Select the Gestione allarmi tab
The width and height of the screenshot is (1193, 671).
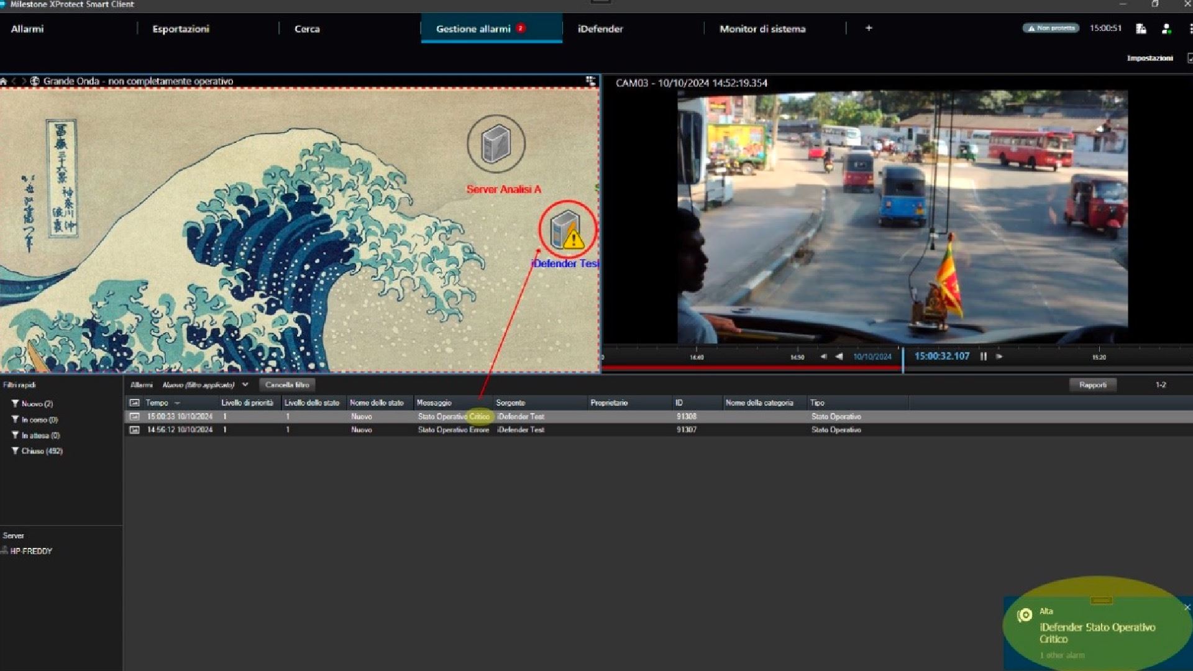[x=491, y=29]
